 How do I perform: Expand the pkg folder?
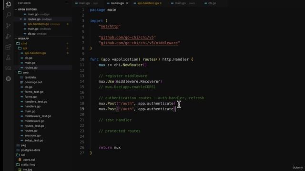pyautogui.click(x=23, y=145)
